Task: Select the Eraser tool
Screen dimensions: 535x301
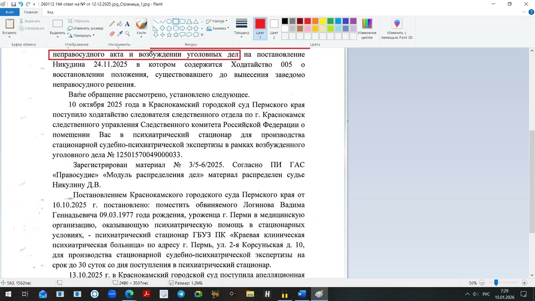Action: (x=112, y=33)
